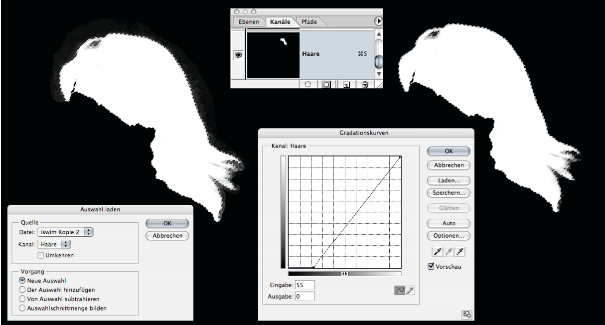Enable the Umkehren checkbox
The height and width of the screenshot is (325, 605).
(x=41, y=255)
